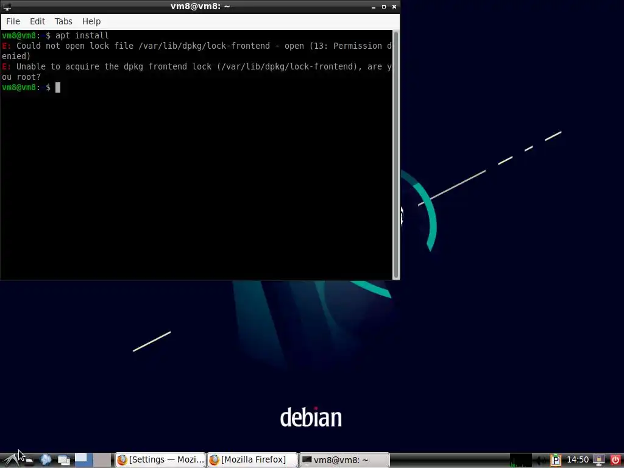Screen dimensions: 624x468
Task: Click the terminal prompt cursor line
Action: tap(31, 88)
